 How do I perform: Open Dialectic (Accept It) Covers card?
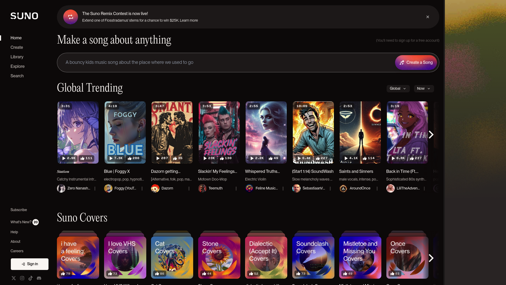[266, 257]
